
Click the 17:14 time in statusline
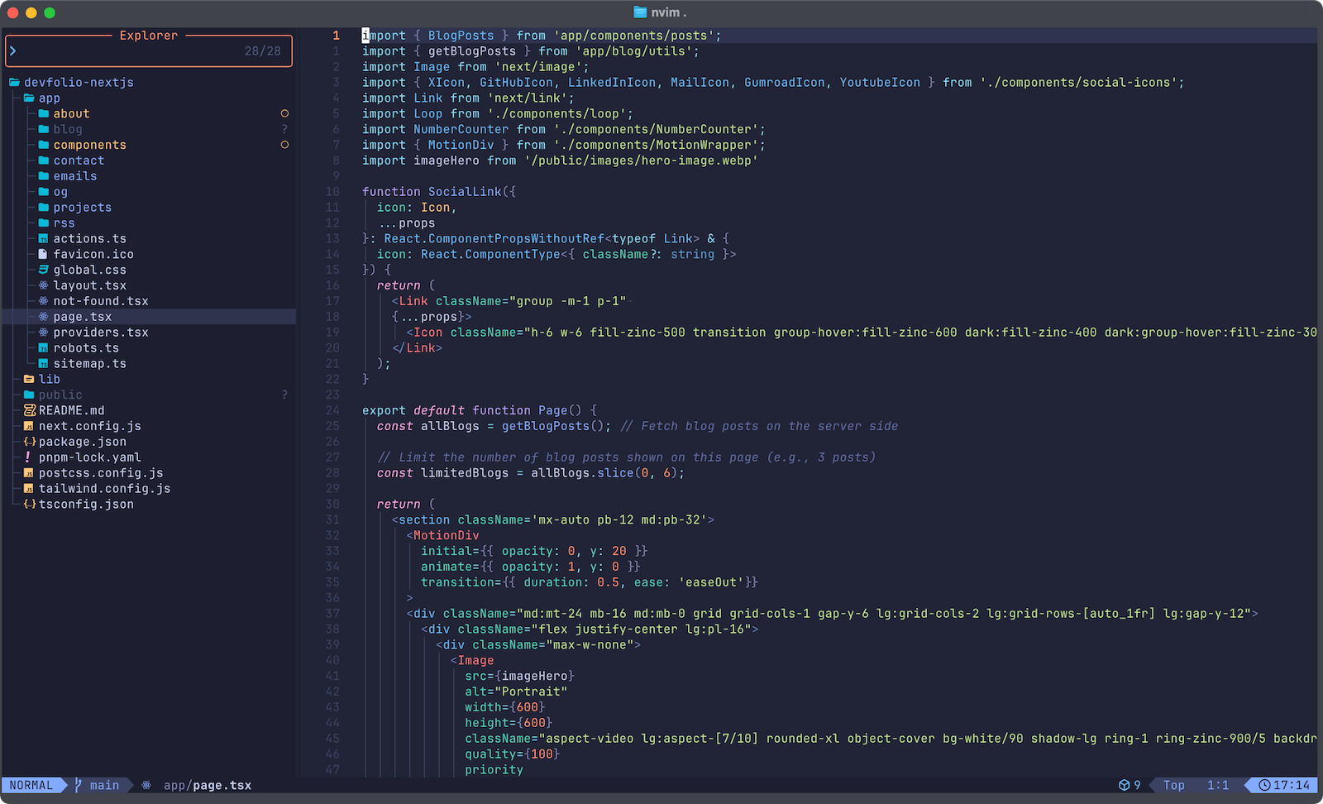point(1292,785)
